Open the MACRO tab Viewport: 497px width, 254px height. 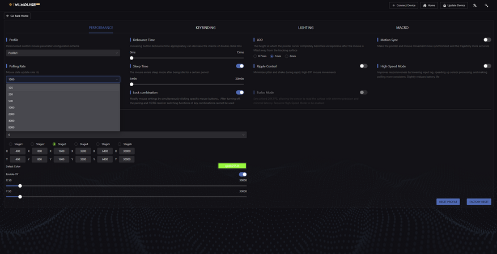coord(402,28)
